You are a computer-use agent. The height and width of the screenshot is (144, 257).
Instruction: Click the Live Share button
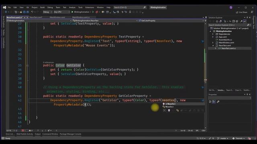[241, 12]
